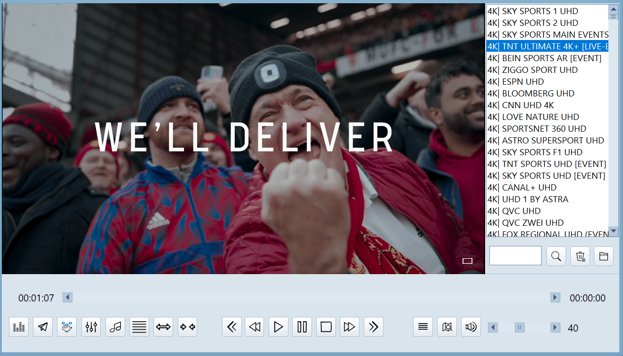Skip to previous item with double chevron left
The width and height of the screenshot is (623, 356).
pos(232,327)
